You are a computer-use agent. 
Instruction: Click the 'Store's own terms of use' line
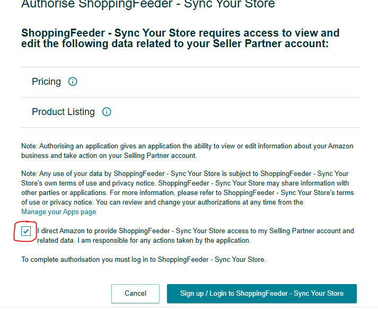(185, 183)
